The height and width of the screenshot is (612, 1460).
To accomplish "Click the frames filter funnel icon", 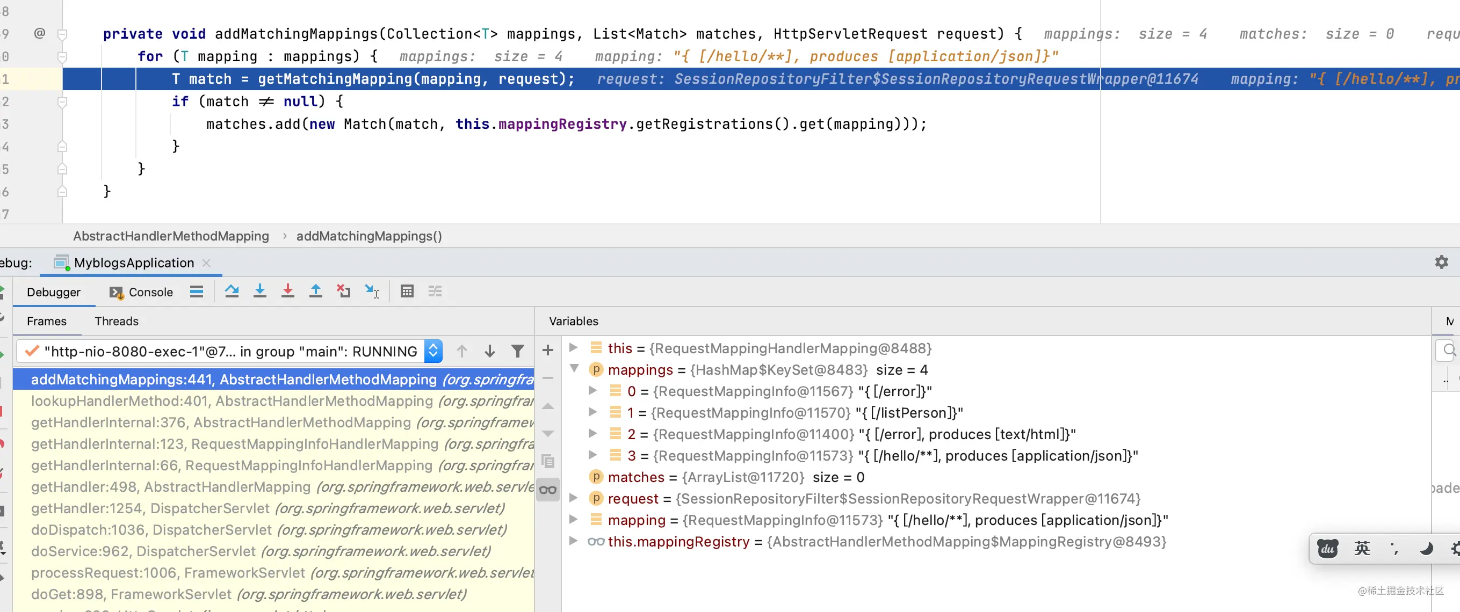I will (x=517, y=351).
